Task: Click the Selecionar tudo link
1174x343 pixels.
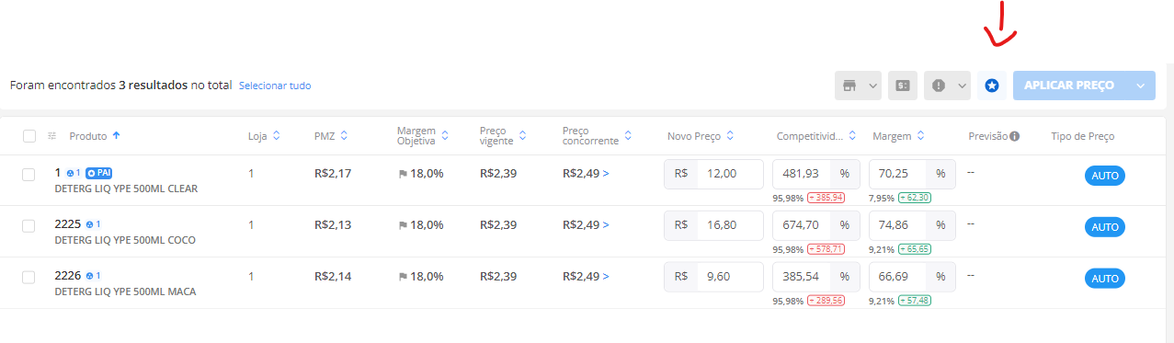Action: [x=275, y=86]
